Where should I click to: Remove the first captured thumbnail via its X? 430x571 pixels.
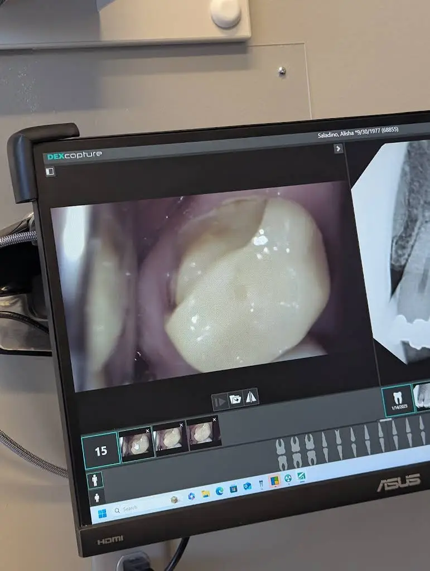(x=147, y=430)
